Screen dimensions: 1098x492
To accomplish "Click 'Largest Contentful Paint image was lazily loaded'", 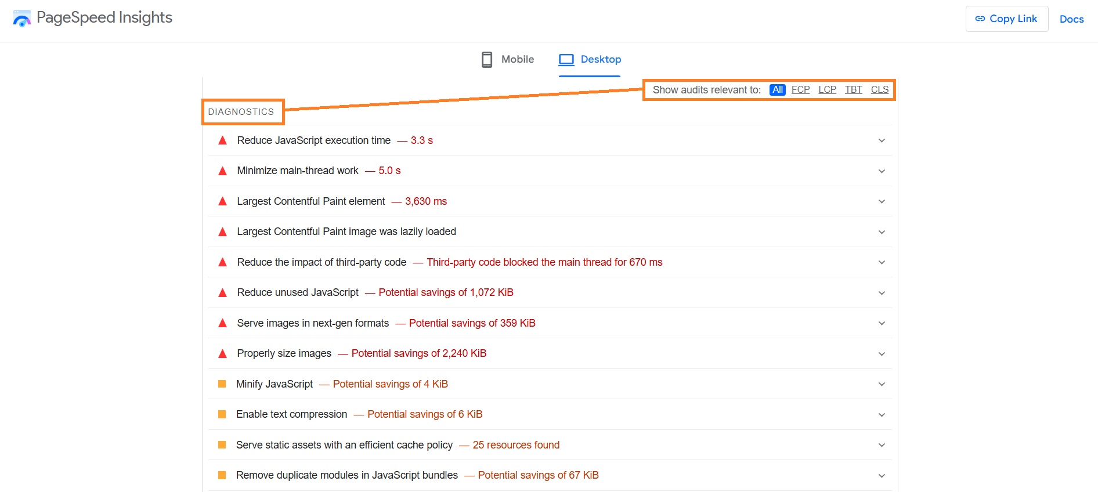I will pyautogui.click(x=346, y=231).
